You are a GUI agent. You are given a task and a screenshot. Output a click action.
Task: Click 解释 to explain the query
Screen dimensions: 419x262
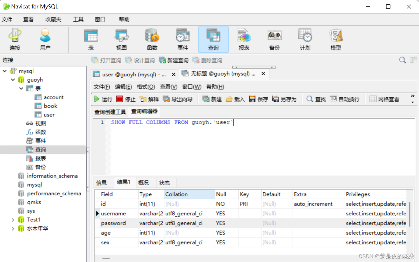click(x=149, y=99)
